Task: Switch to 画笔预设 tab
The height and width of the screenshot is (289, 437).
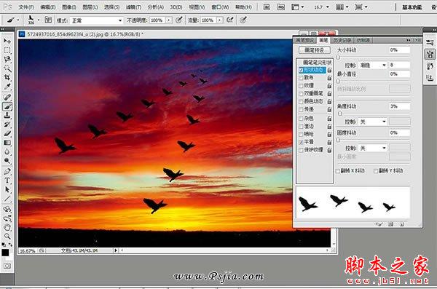Action: (304, 40)
